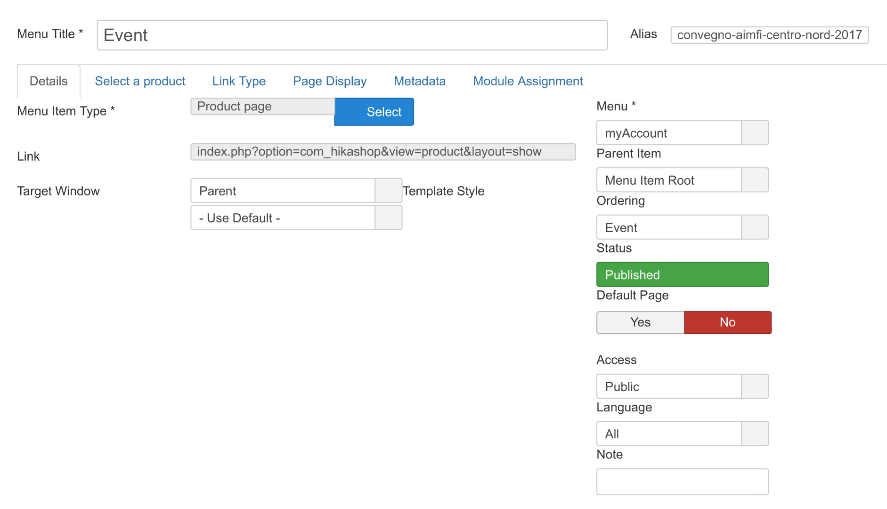Click the Select menu item type button

[374, 112]
